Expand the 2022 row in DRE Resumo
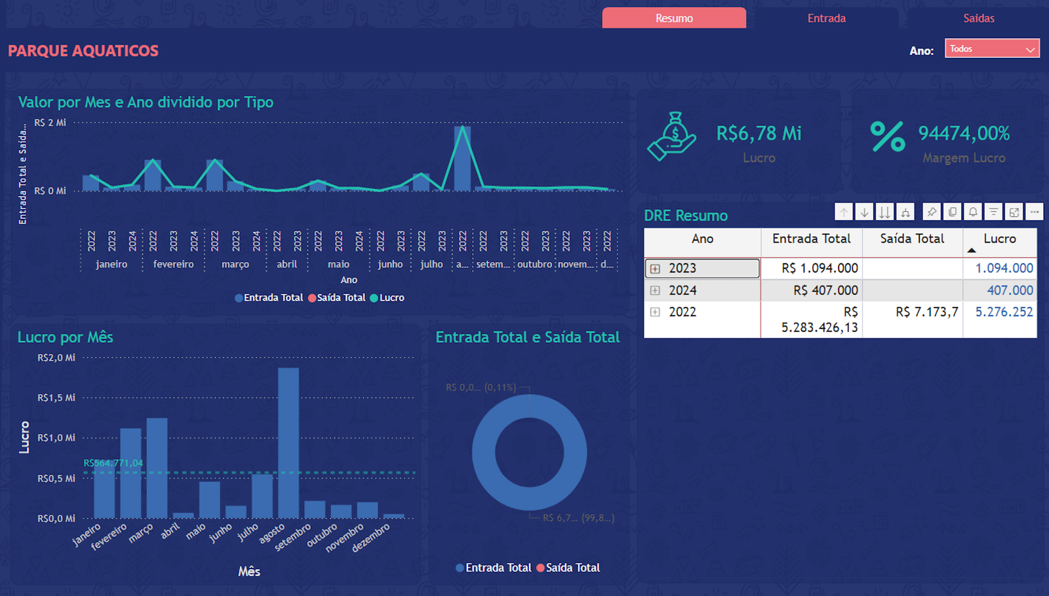This screenshot has width=1049, height=596. pyautogui.click(x=654, y=312)
